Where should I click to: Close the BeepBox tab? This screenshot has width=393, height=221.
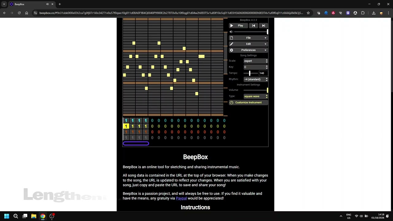coord(52,4)
